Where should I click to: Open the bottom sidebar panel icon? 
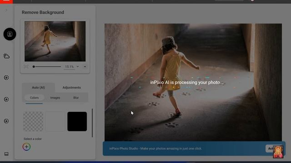coord(6,154)
